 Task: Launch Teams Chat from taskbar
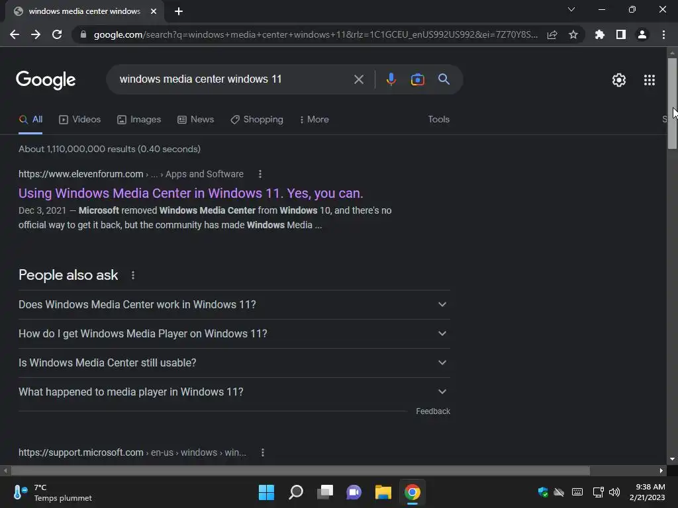tap(354, 492)
